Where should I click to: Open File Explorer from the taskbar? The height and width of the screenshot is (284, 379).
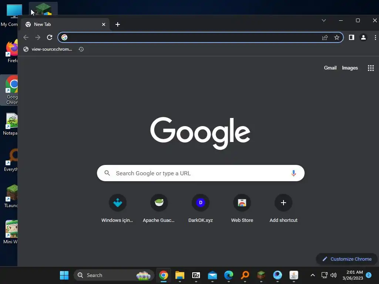(x=180, y=275)
